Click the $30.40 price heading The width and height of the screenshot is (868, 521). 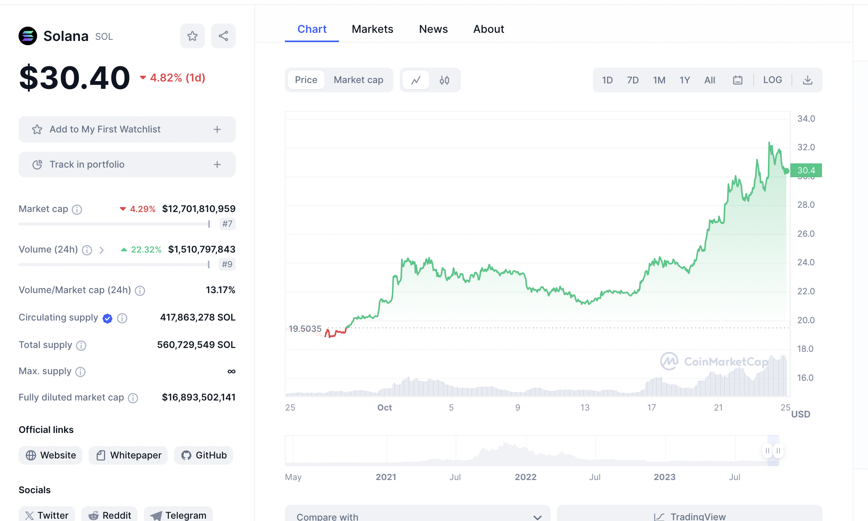(x=75, y=78)
